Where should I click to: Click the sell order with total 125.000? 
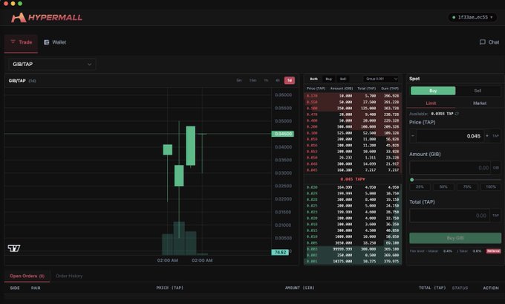click(x=353, y=108)
